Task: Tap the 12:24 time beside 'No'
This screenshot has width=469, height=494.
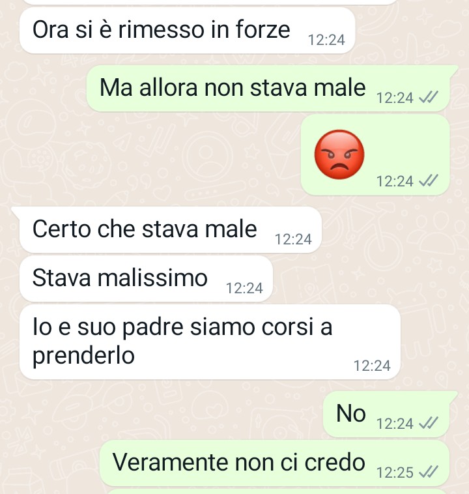Action: [395, 424]
